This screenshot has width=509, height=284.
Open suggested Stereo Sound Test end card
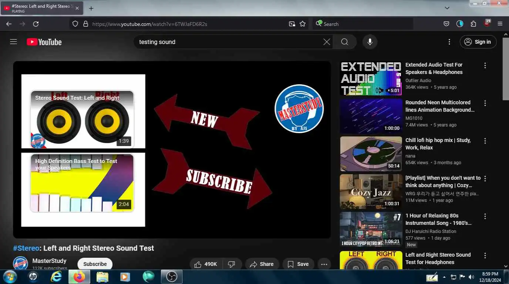click(x=82, y=119)
